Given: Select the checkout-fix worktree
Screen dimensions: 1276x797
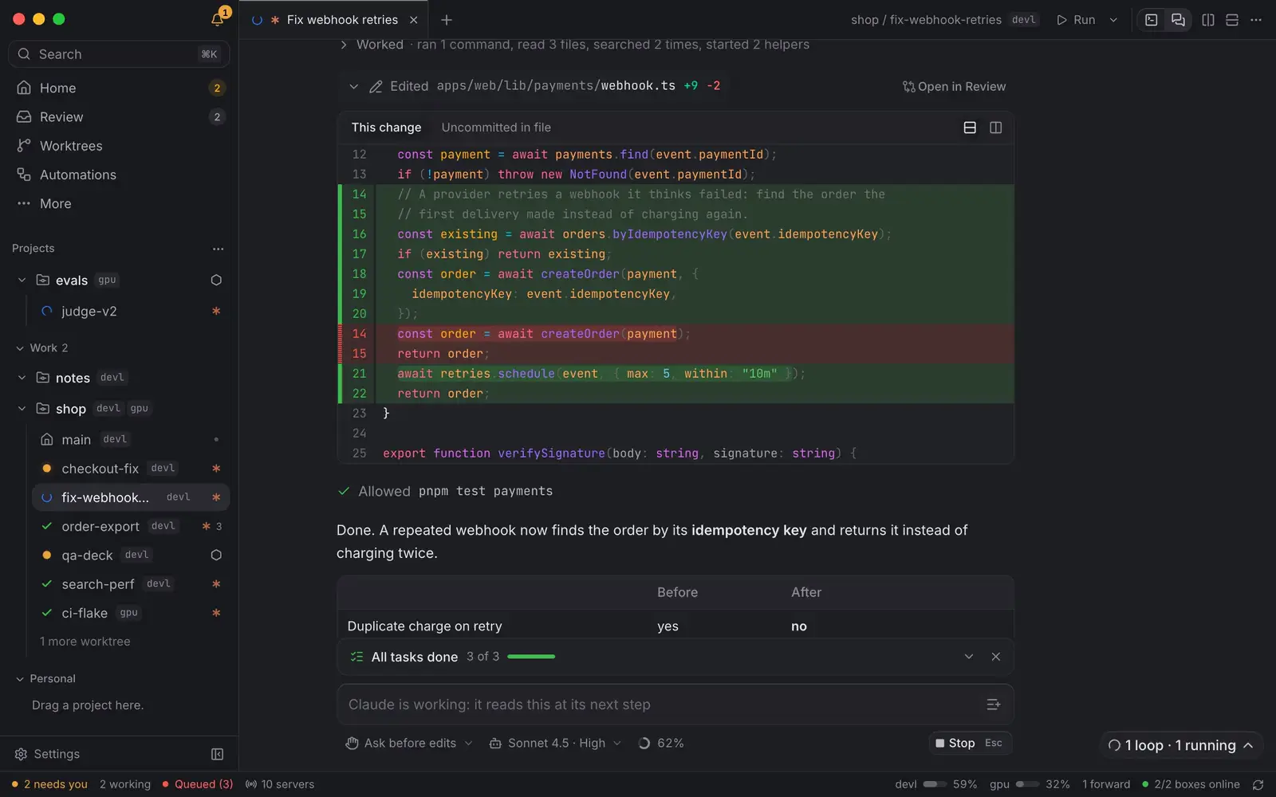Looking at the screenshot, I should pos(131,469).
